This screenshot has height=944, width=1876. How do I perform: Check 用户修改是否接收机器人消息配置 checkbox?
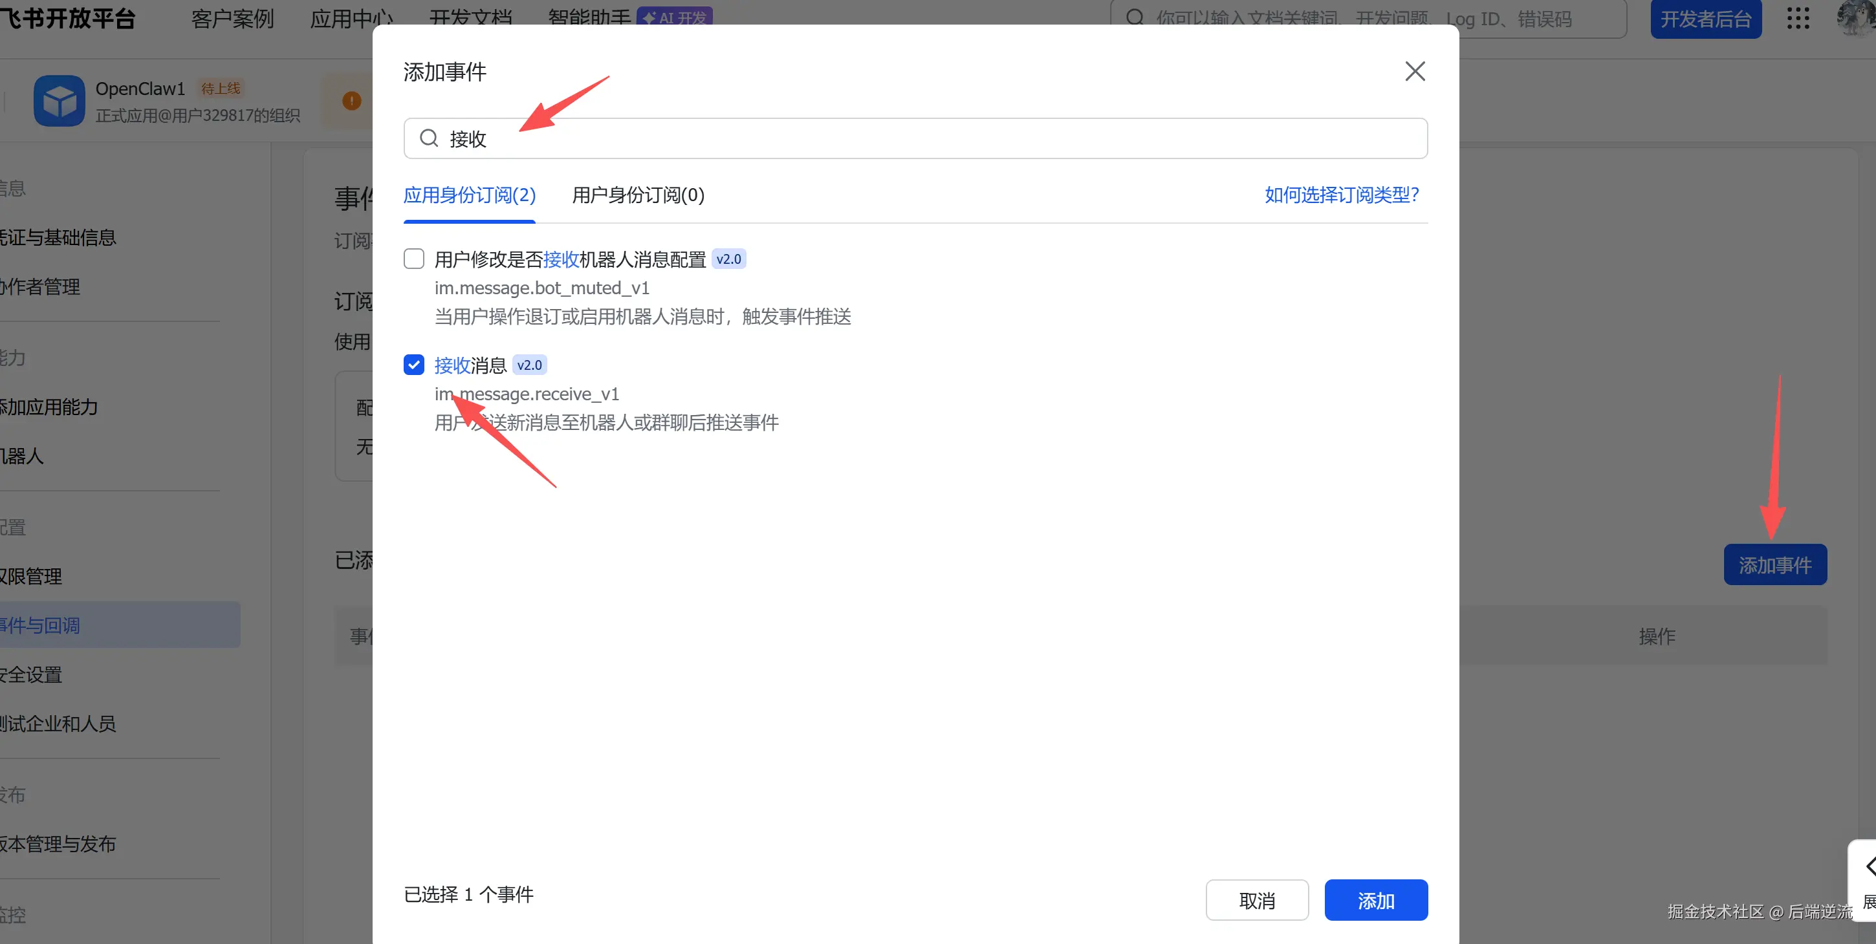click(x=413, y=259)
